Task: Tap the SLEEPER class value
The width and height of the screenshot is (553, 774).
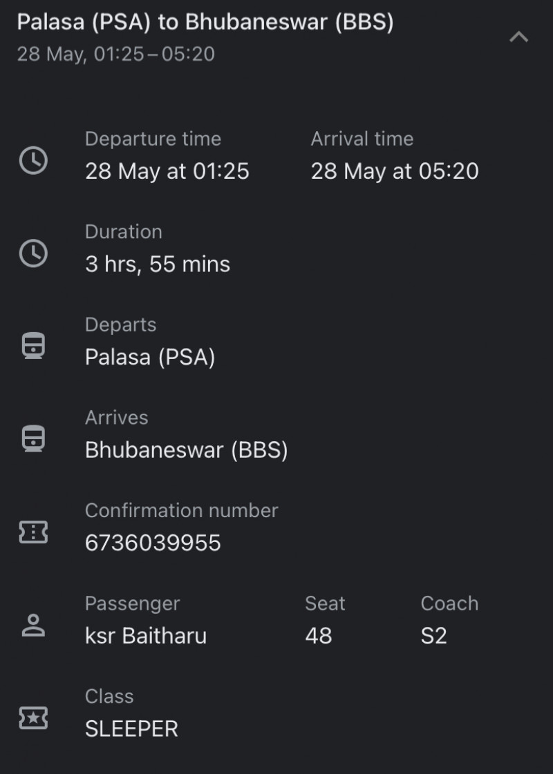Action: [131, 728]
